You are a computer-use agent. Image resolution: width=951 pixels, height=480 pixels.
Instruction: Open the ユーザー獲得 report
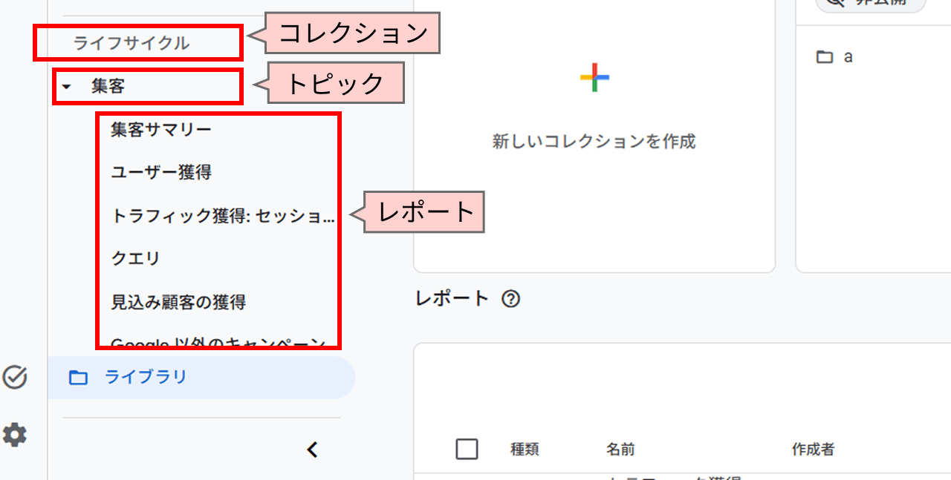pos(161,173)
